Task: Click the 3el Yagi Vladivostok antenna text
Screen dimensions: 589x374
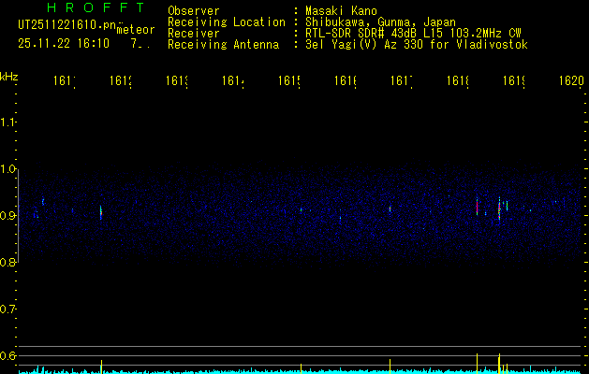Action: 417,45
